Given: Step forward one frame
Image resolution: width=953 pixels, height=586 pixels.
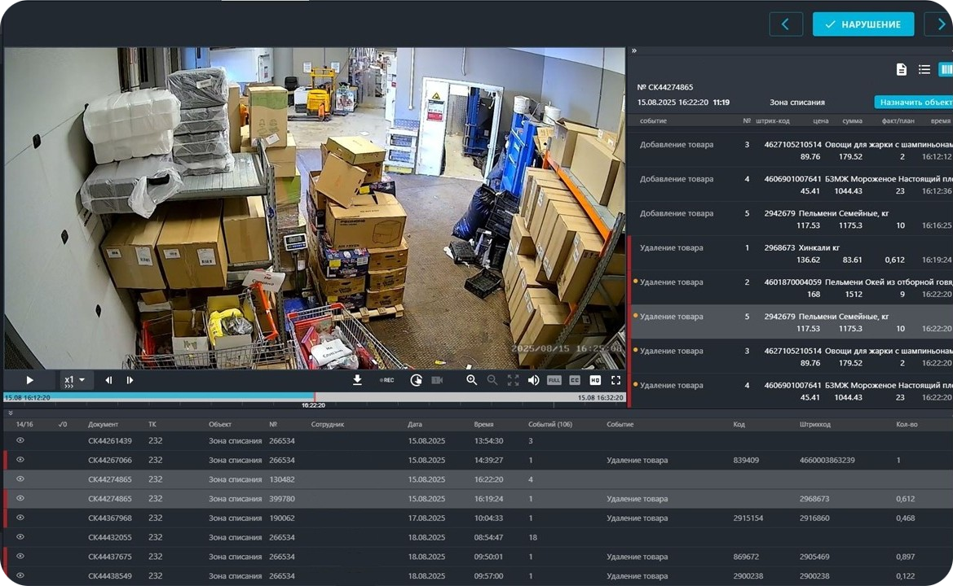Looking at the screenshot, I should coord(130,380).
